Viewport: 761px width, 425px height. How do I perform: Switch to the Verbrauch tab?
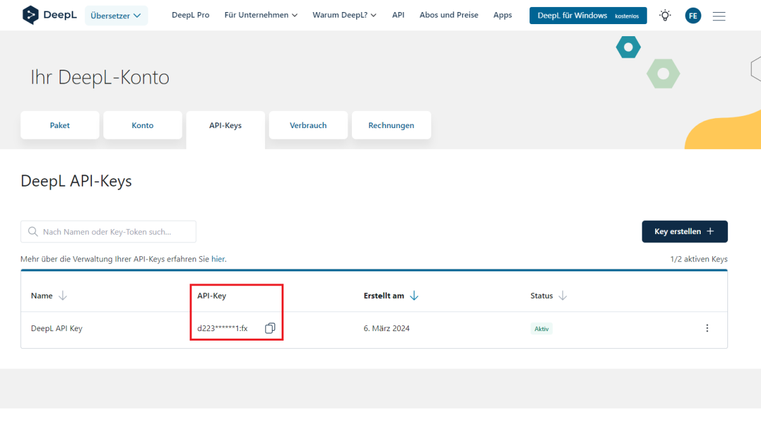(x=308, y=125)
